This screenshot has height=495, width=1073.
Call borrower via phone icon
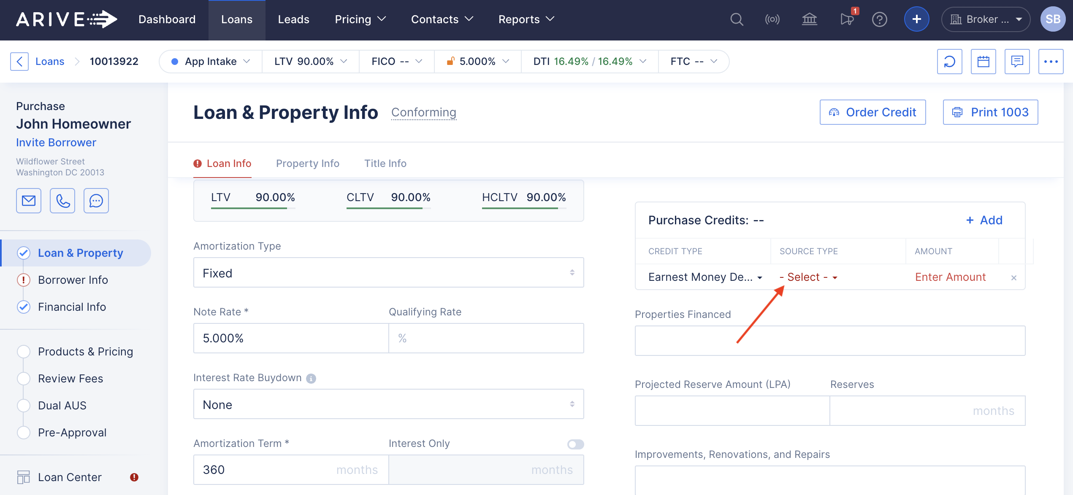[62, 201]
